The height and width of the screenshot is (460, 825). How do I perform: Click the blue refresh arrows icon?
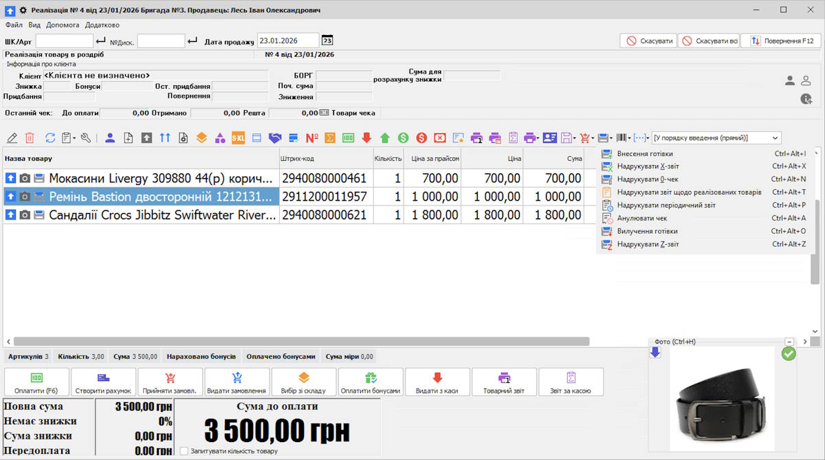(x=50, y=138)
